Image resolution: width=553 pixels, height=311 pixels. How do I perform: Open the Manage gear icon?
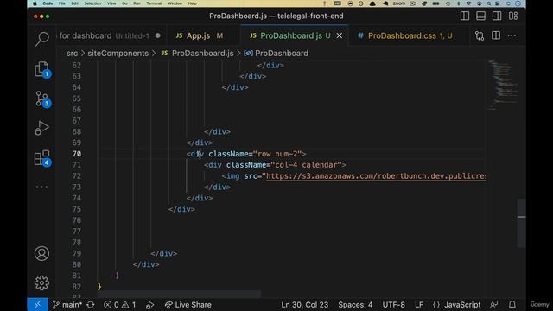click(41, 282)
